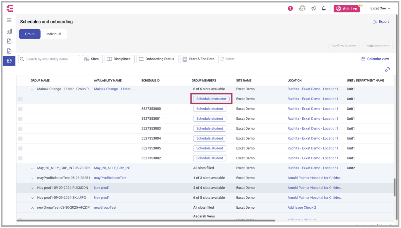
Task: Select the checkbox for schedule 5527353004
Action: coord(20,138)
